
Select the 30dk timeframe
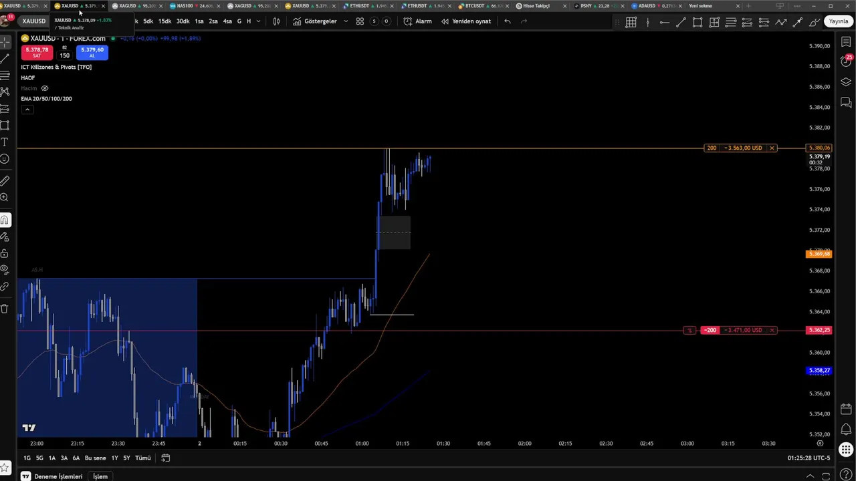click(x=183, y=21)
